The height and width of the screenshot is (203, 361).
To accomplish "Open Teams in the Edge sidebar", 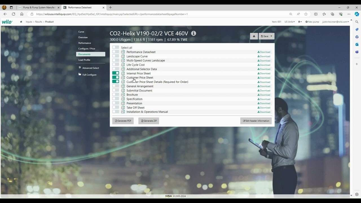I will (x=357, y=52).
